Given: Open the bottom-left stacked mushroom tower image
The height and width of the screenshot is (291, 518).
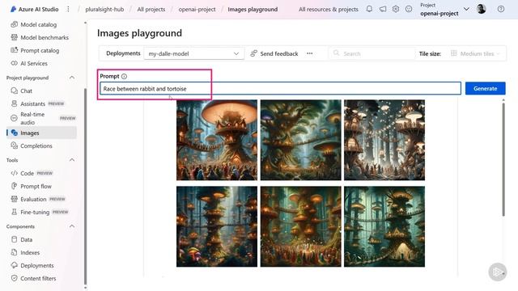Looking at the screenshot, I should point(217,226).
